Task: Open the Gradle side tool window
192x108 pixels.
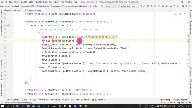Action: (x=191, y=13)
